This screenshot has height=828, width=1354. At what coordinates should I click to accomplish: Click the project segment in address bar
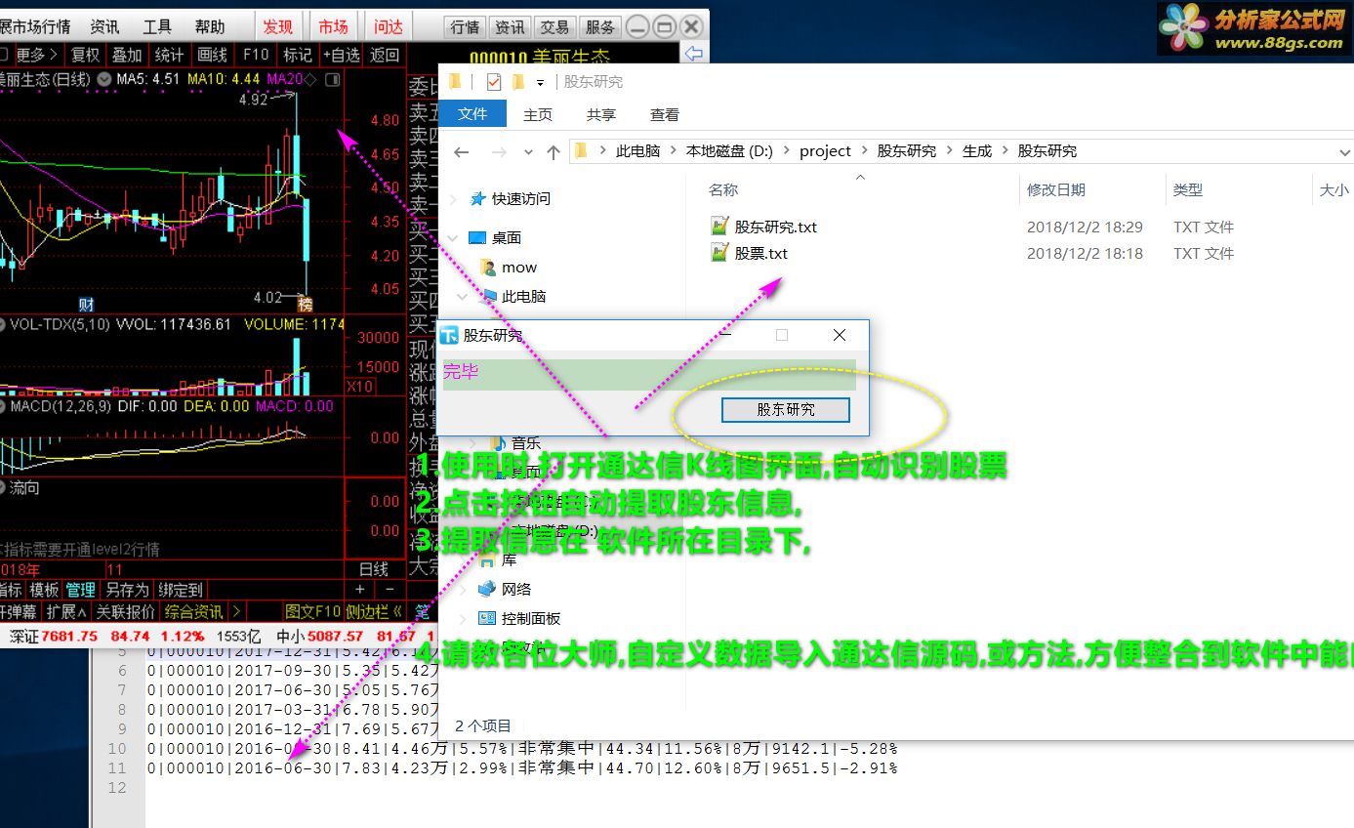825,151
